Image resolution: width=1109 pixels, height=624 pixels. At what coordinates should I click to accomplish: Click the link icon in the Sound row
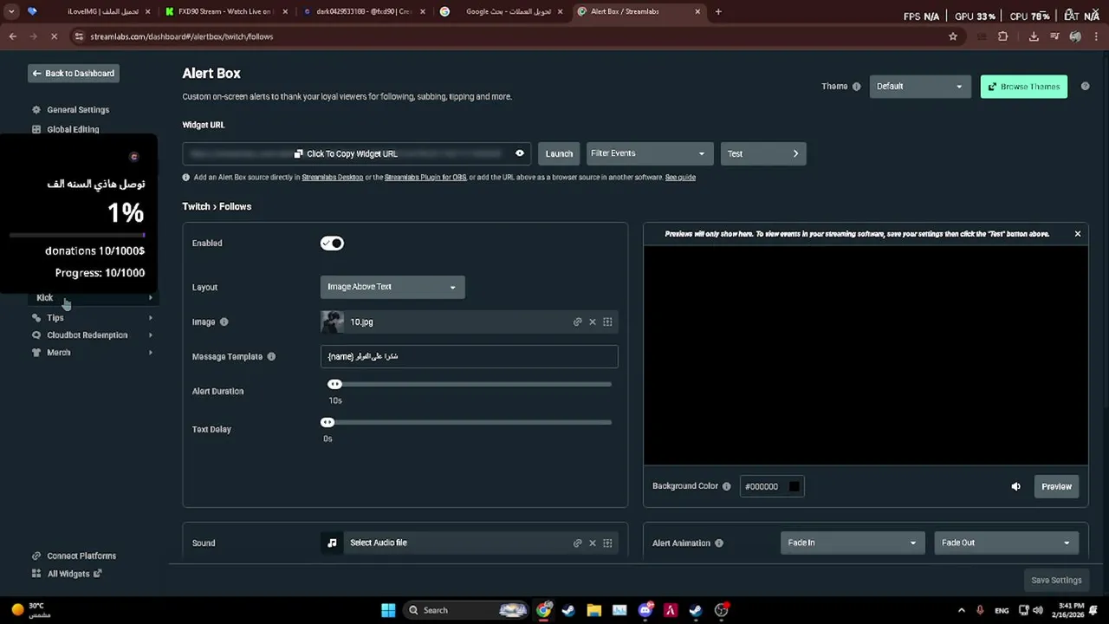578,543
